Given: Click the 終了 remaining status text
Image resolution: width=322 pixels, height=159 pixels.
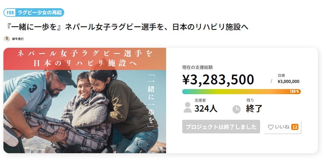Looking at the screenshot, I should pos(254,109).
